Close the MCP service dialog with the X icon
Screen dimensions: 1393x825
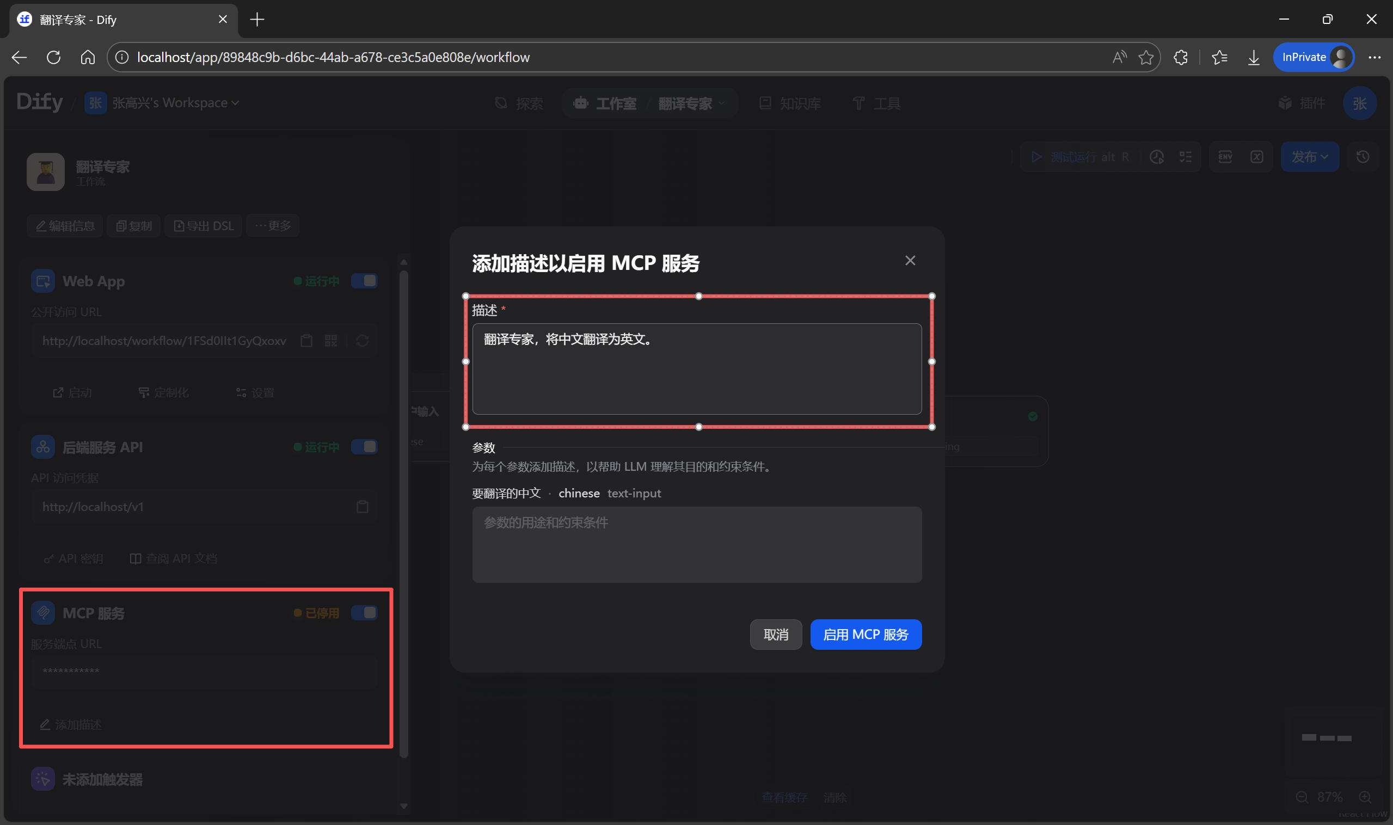pyautogui.click(x=910, y=261)
